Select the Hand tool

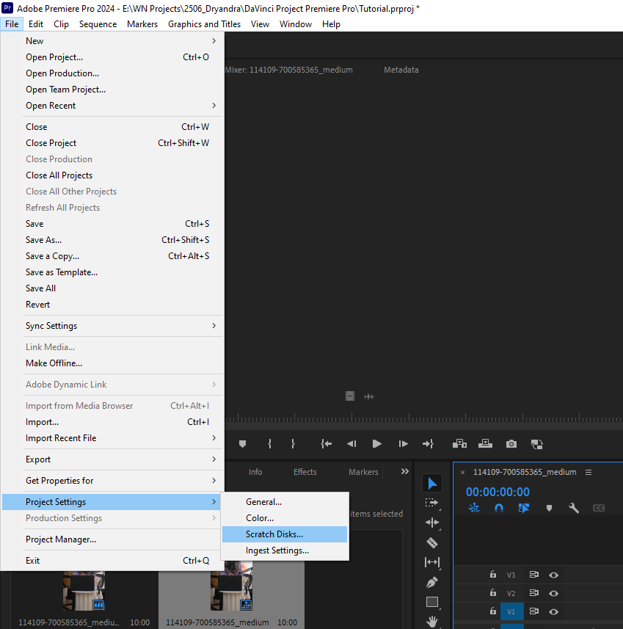point(432,622)
